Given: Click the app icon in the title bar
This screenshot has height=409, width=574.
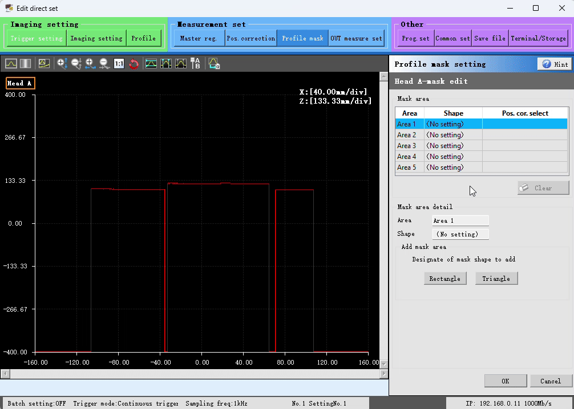Looking at the screenshot, I should point(9,8).
